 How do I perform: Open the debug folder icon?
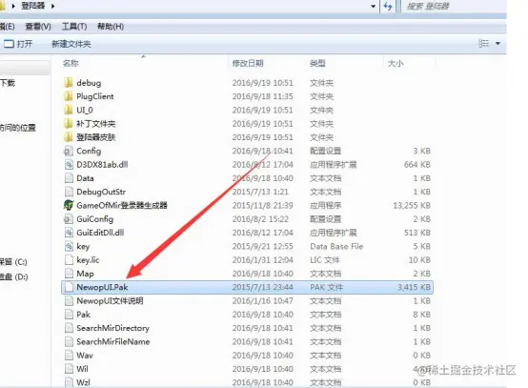tap(68, 83)
